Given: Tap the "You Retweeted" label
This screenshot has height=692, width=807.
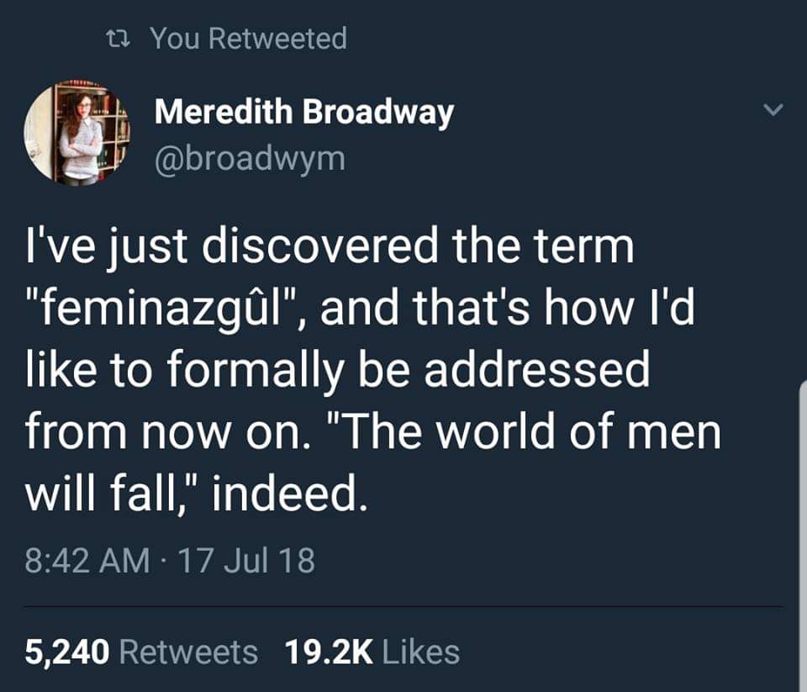Looking at the screenshot, I should coord(248,38).
